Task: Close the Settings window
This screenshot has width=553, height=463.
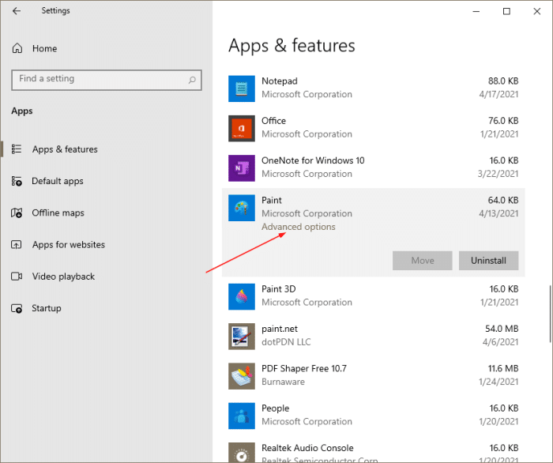Action: [x=536, y=12]
